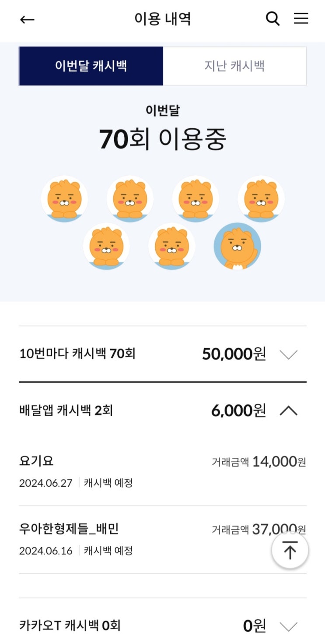The image size is (325, 640).
Task: Tap the 70회 이용중 usage heading
Action: tap(162, 139)
